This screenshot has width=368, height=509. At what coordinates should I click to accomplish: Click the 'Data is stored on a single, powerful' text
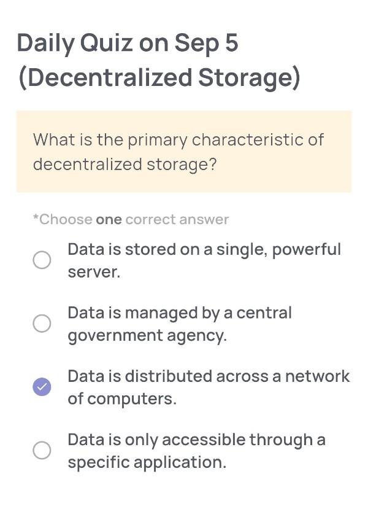coord(204,250)
